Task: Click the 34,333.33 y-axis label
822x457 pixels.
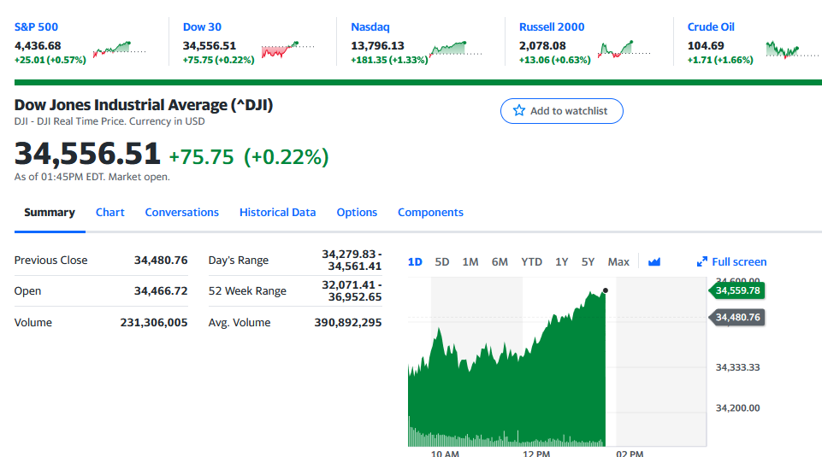Action: (737, 367)
